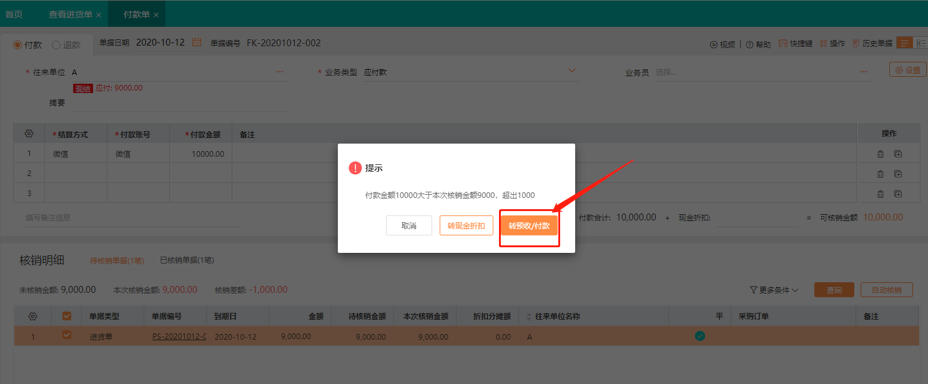Click 取消 in the prompt dialog

(409, 225)
